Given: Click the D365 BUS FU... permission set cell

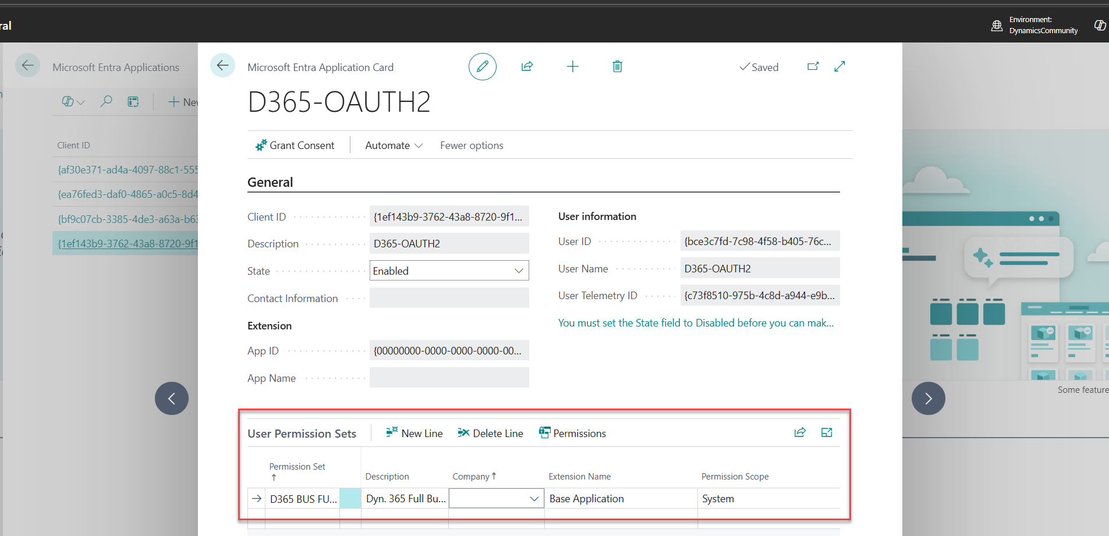Looking at the screenshot, I should point(303,499).
